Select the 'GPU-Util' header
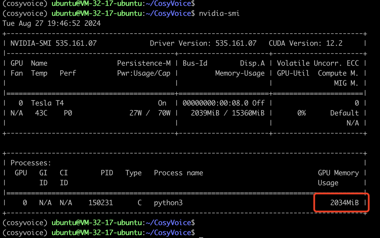 (x=293, y=73)
